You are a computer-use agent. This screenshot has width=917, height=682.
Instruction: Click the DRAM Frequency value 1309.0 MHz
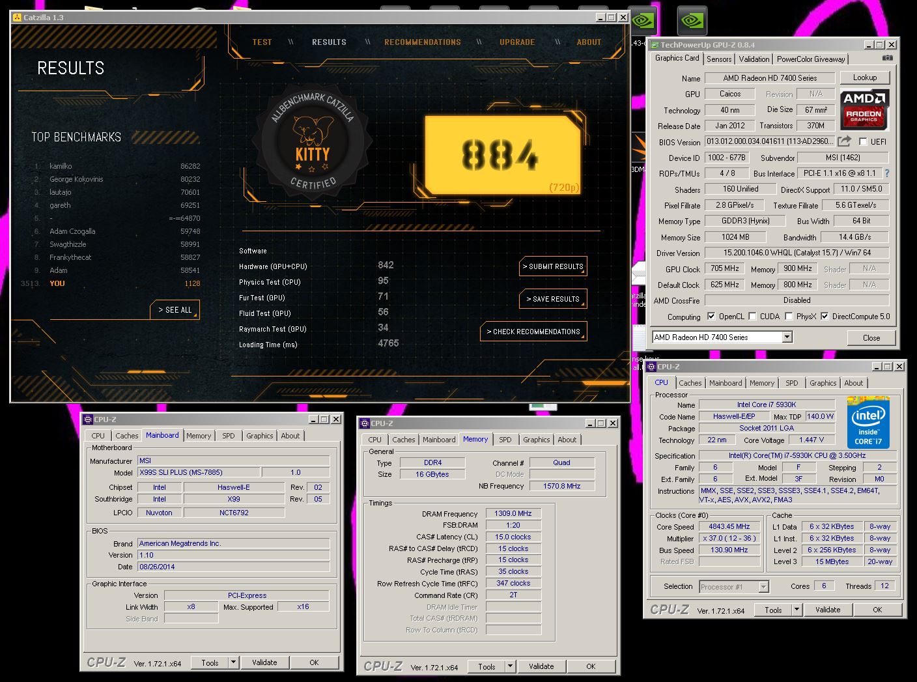513,513
